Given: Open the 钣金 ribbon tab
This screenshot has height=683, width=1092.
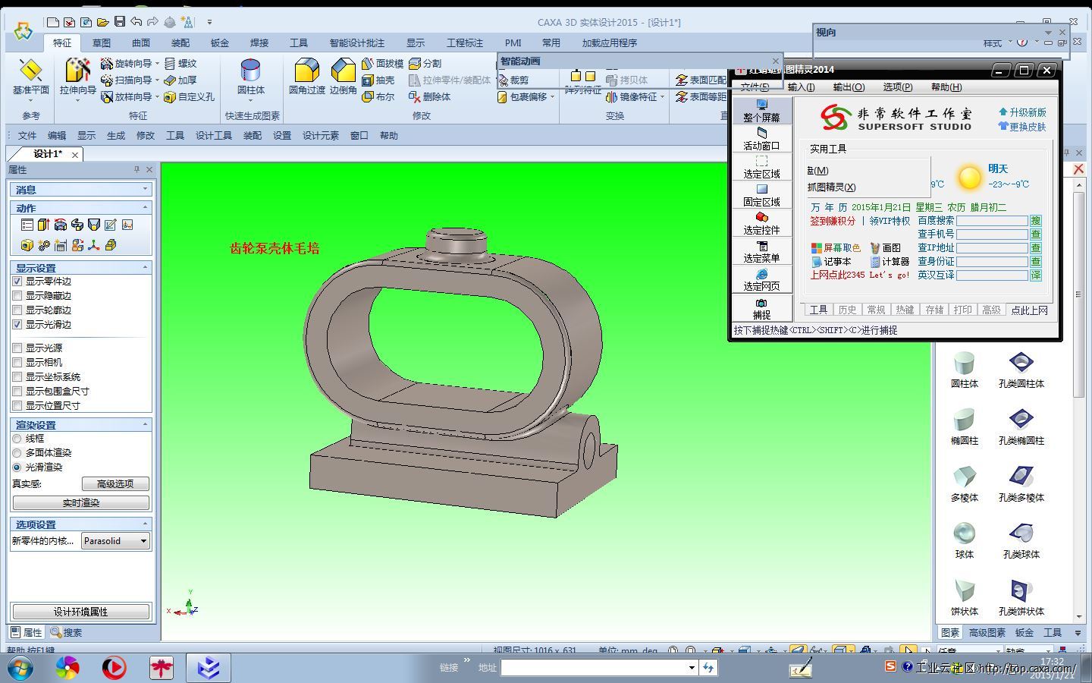Looking at the screenshot, I should 220,43.
